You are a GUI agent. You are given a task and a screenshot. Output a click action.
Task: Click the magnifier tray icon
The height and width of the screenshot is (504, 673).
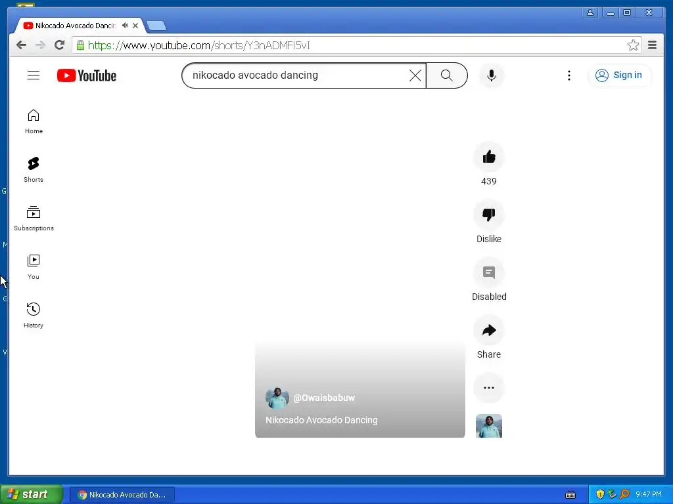(x=624, y=494)
